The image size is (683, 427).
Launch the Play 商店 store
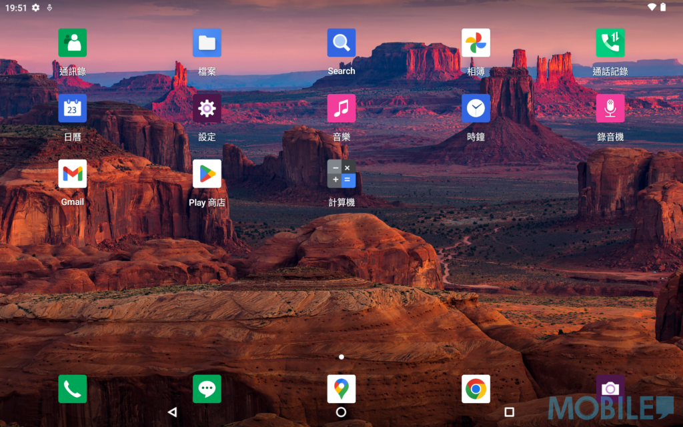pos(207,173)
